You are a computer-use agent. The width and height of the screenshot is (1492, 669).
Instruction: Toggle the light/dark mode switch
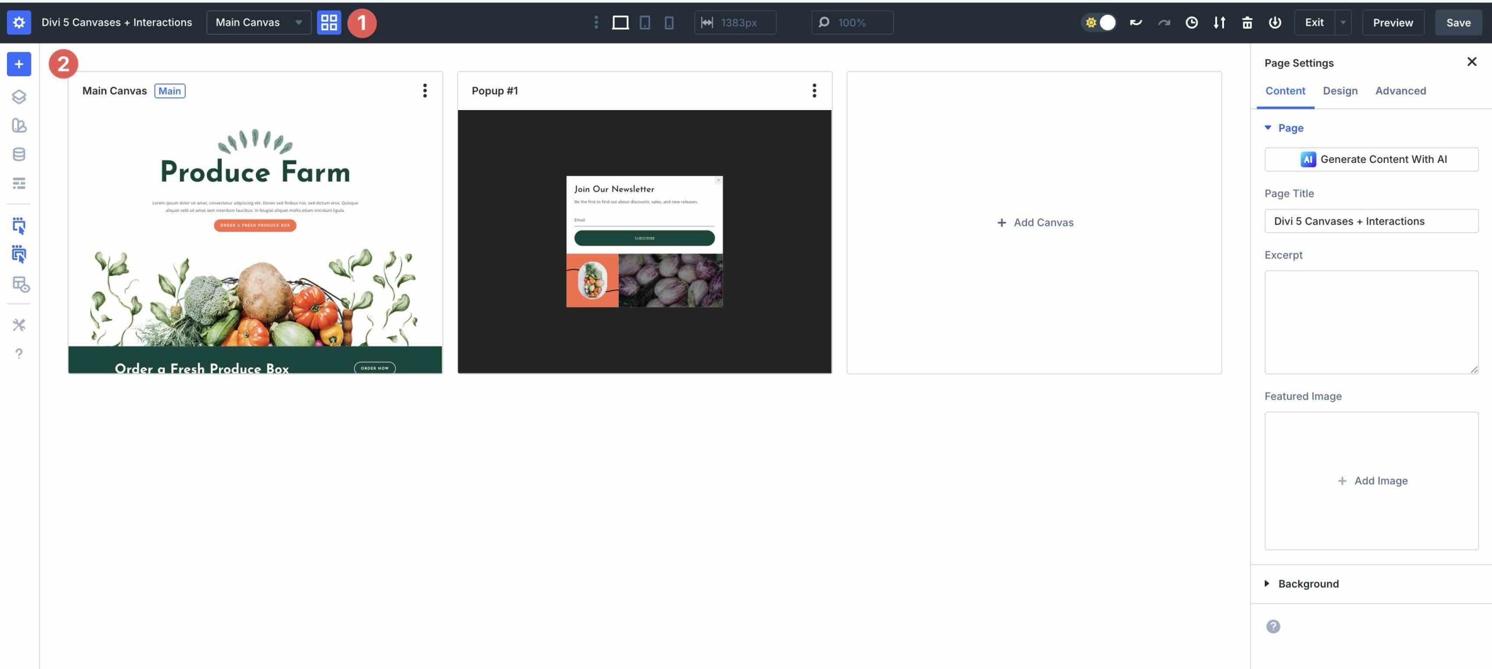[x=1098, y=22]
